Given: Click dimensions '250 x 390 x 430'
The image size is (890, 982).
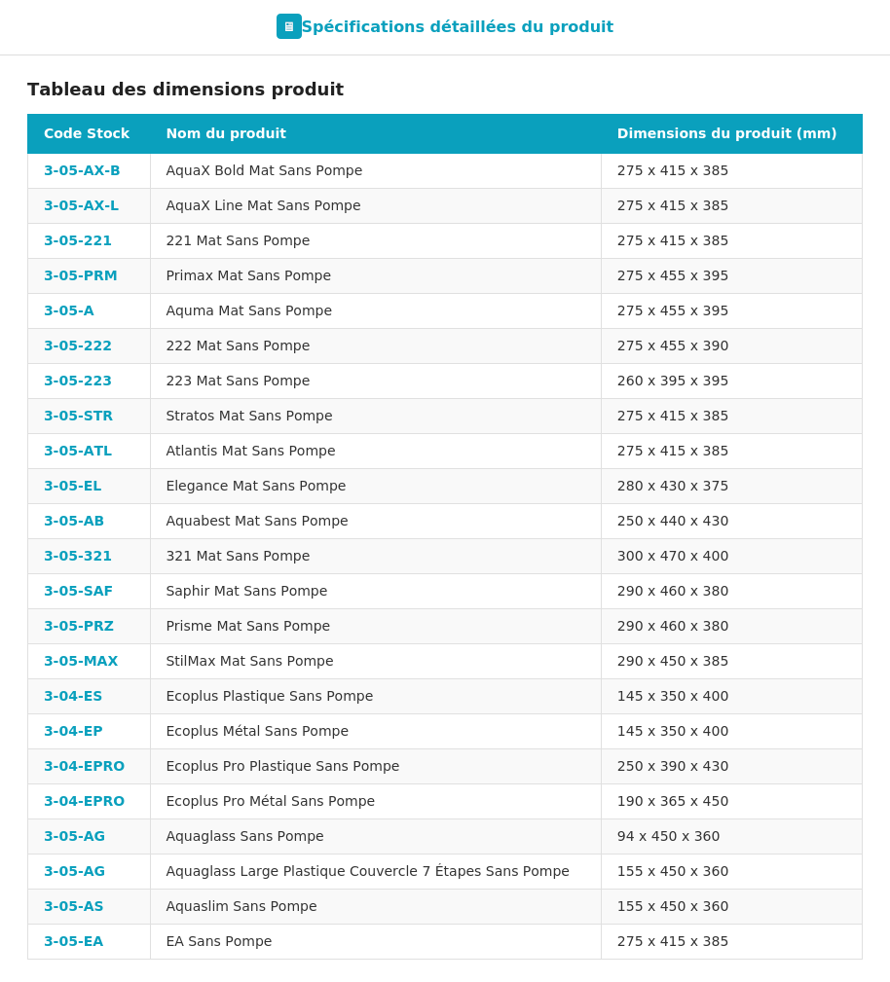Looking at the screenshot, I should coord(673,767).
